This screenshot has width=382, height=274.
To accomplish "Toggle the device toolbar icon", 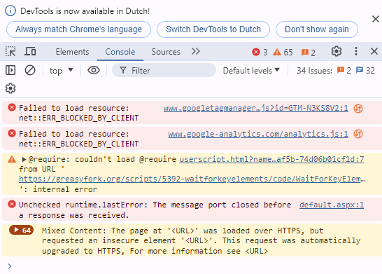I will click(x=30, y=51).
